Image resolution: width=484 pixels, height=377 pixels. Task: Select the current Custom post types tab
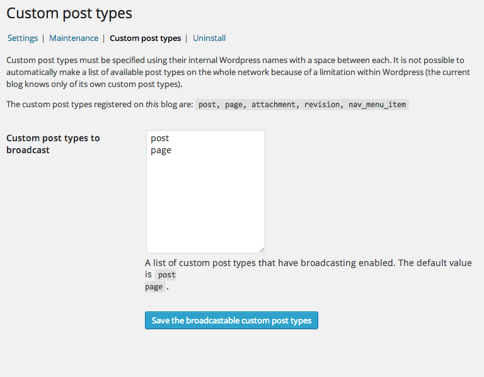146,38
